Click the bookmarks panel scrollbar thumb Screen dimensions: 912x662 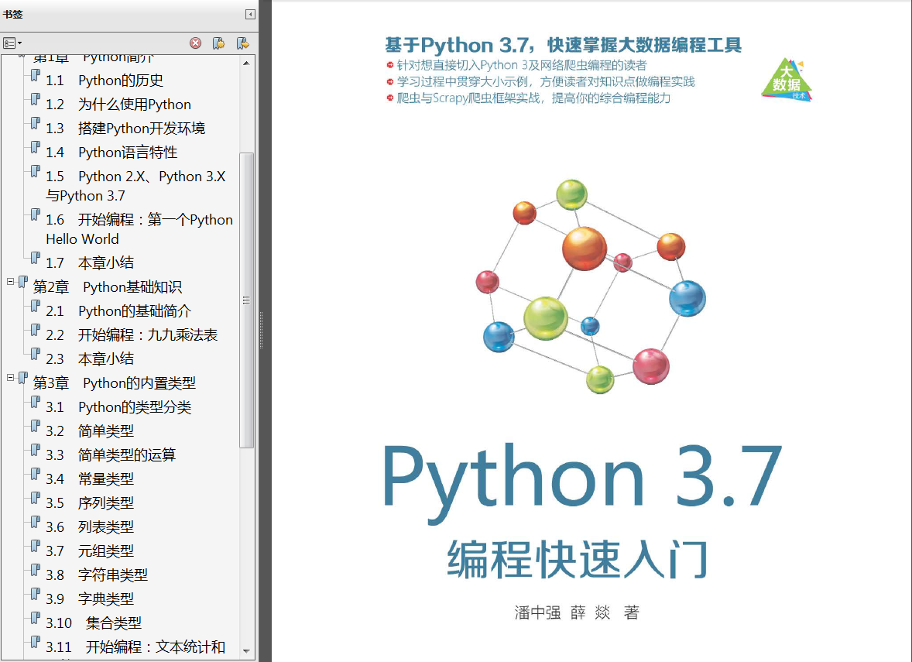tap(247, 300)
